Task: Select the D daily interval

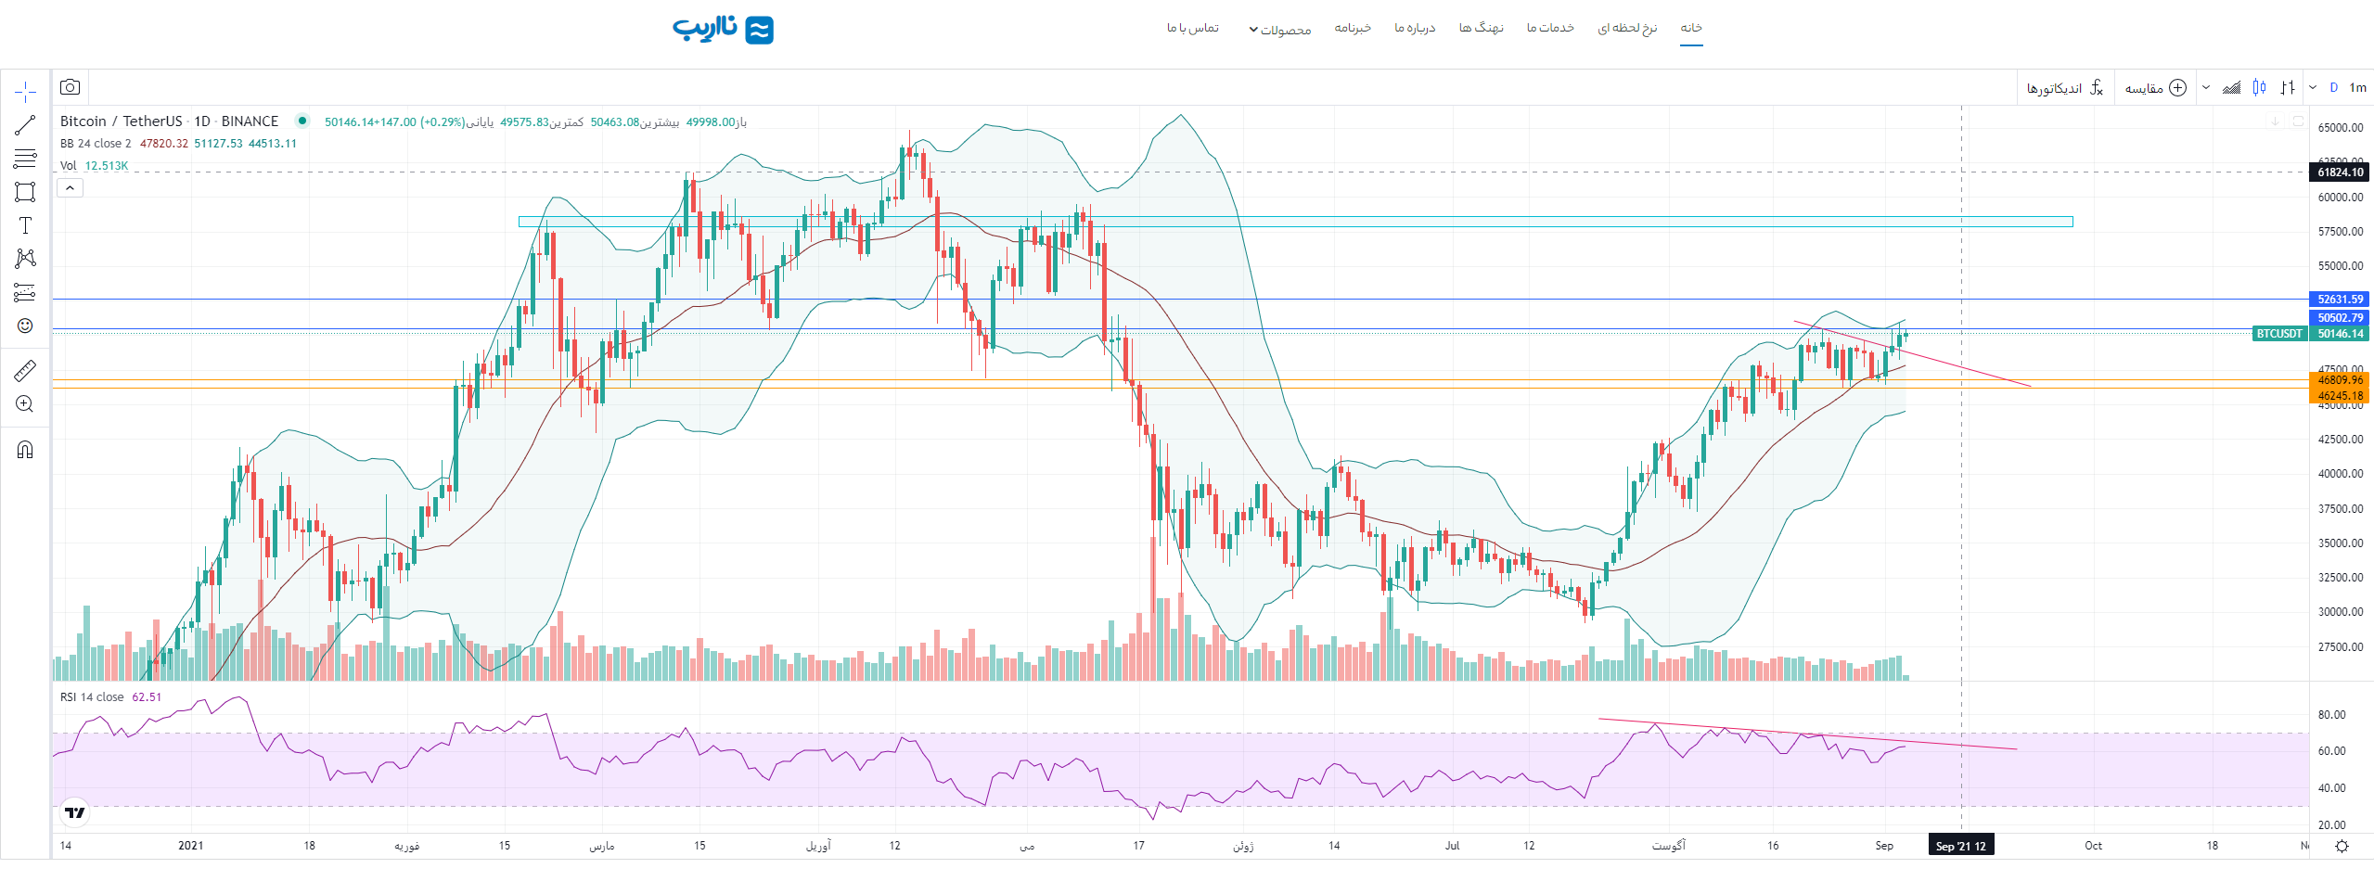Action: [2334, 88]
